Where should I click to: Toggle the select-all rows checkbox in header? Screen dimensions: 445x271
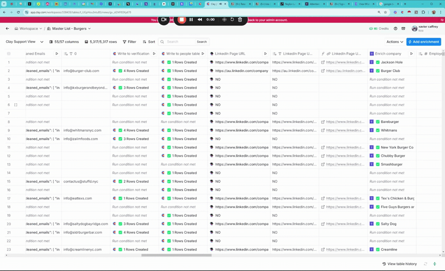[9, 54]
